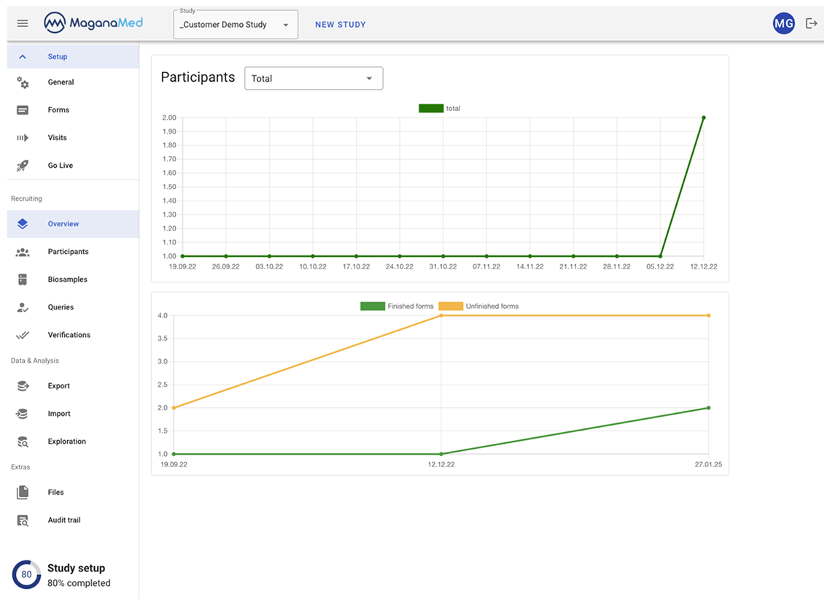The height and width of the screenshot is (605, 830).
Task: Click the Audit trail icon
Action: [23, 520]
